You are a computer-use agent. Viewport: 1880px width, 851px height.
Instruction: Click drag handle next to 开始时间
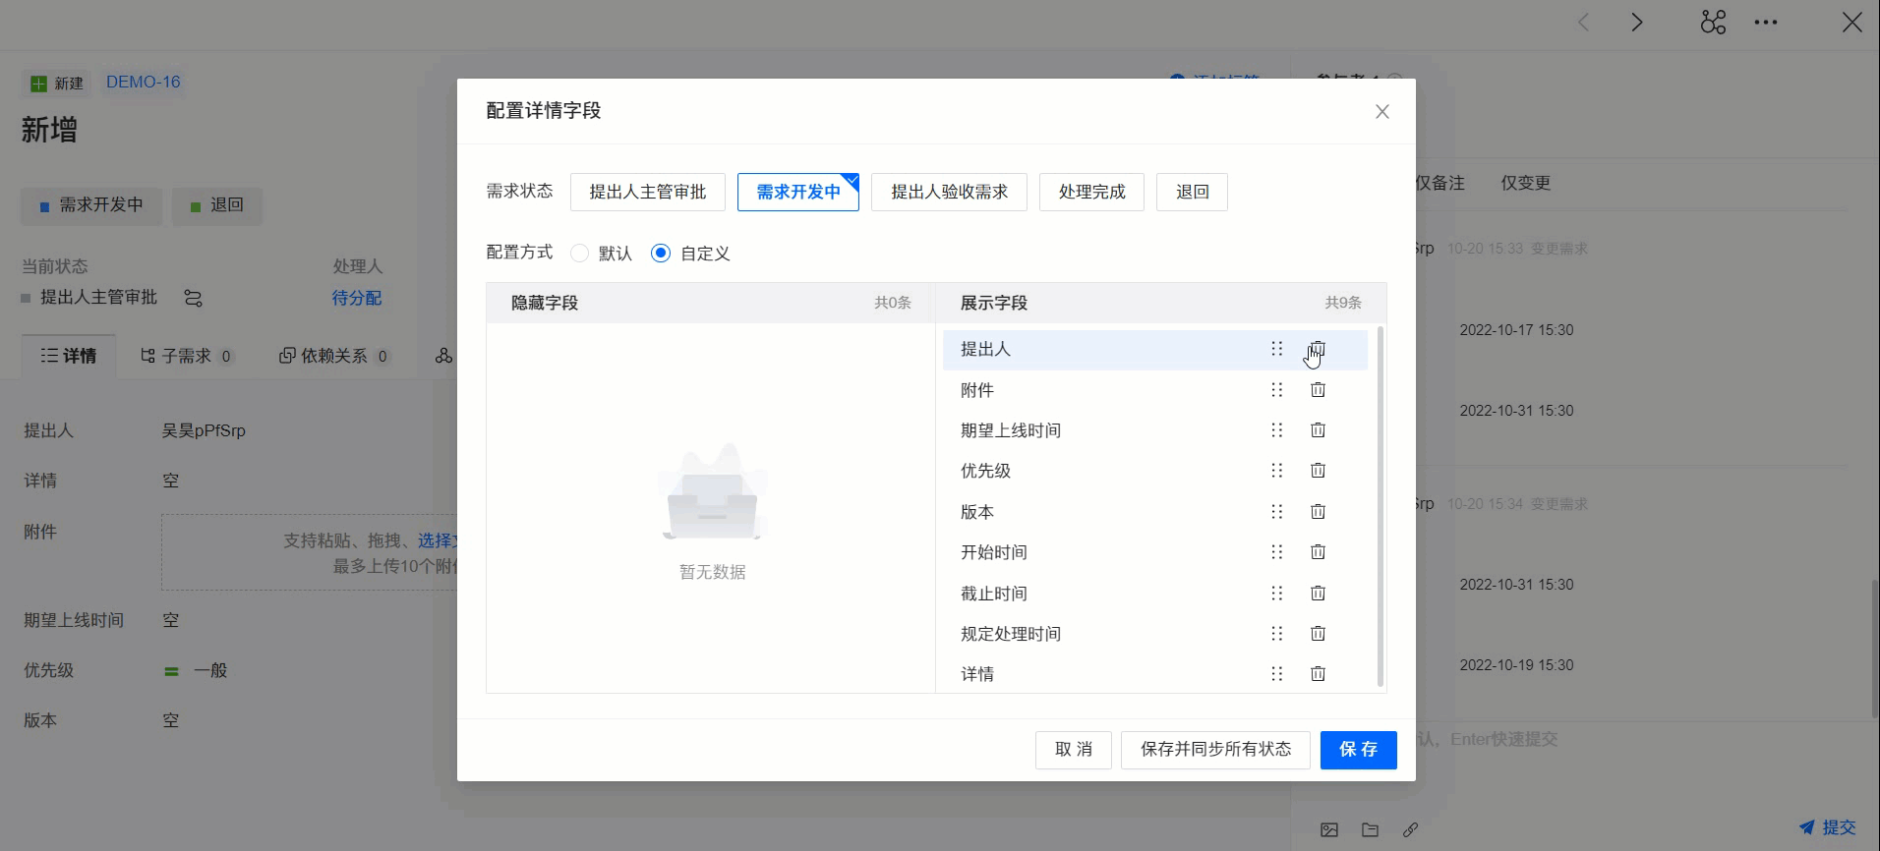pyautogui.click(x=1276, y=552)
